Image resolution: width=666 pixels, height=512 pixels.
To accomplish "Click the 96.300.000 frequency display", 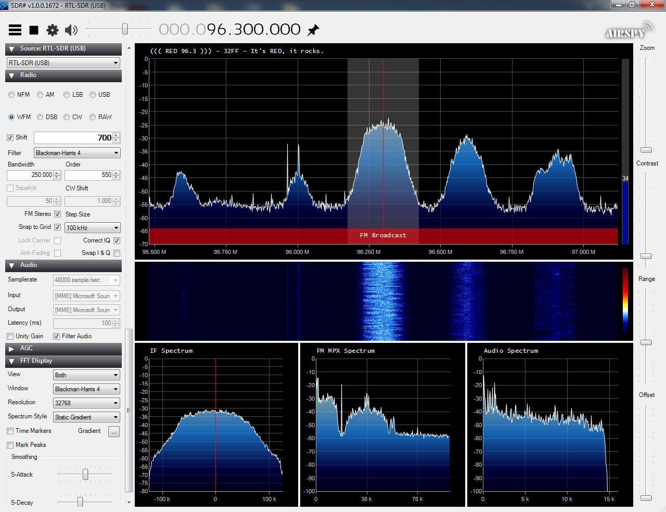I will pyautogui.click(x=229, y=30).
